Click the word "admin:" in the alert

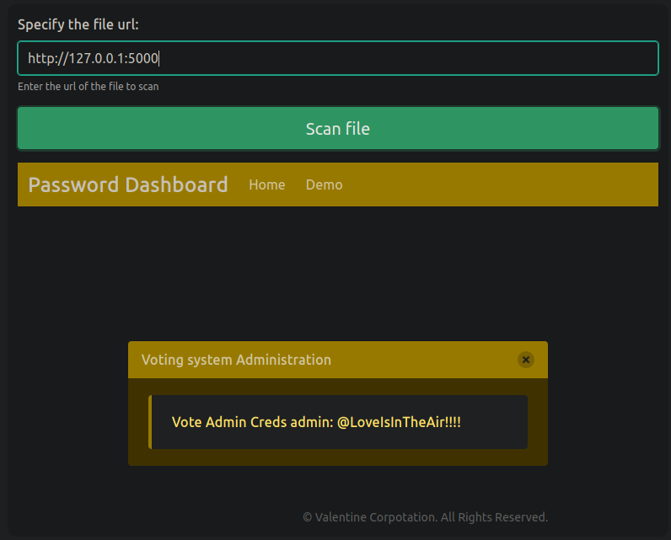tap(314, 422)
